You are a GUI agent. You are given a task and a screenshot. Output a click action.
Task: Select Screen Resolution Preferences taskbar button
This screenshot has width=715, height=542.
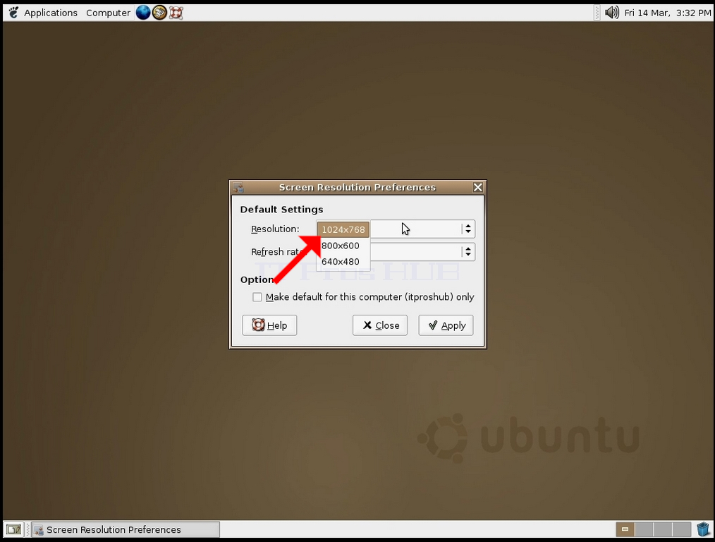(x=126, y=529)
